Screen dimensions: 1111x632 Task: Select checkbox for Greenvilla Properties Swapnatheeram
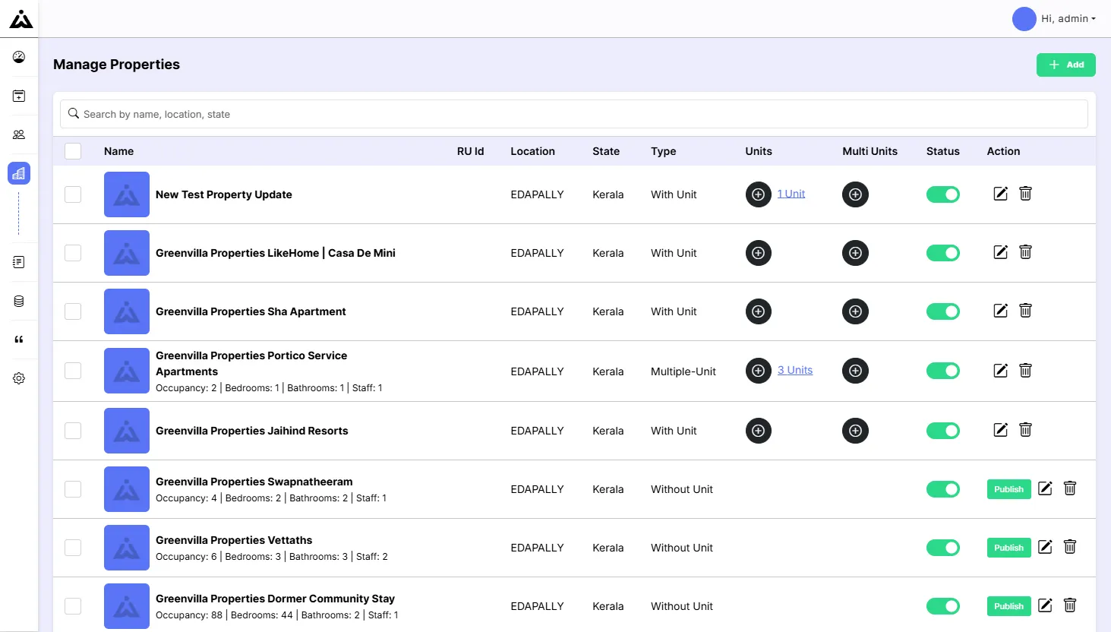click(73, 489)
